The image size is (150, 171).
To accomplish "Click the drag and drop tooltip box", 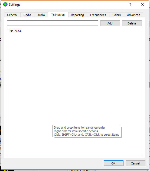I will [87, 131].
